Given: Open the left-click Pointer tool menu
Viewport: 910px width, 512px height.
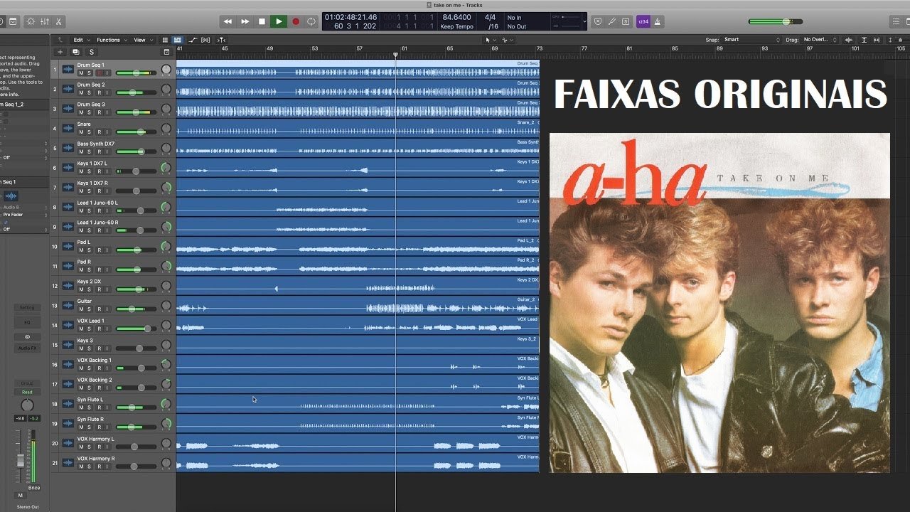Looking at the screenshot, I should [x=489, y=40].
